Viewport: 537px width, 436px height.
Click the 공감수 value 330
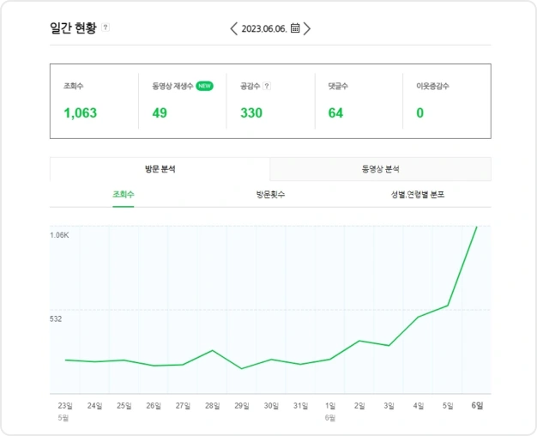[251, 113]
